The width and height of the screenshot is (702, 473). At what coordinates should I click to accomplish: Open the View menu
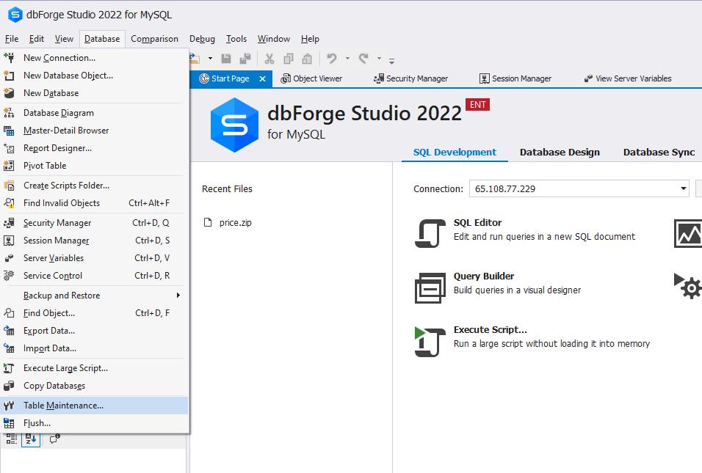(x=64, y=39)
